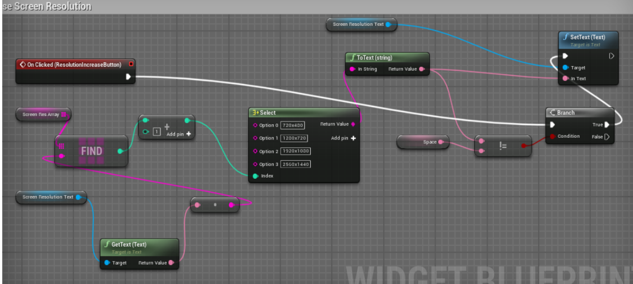Click Add pin on the integer addition node
The height and width of the screenshot is (284, 633).
pos(178,134)
